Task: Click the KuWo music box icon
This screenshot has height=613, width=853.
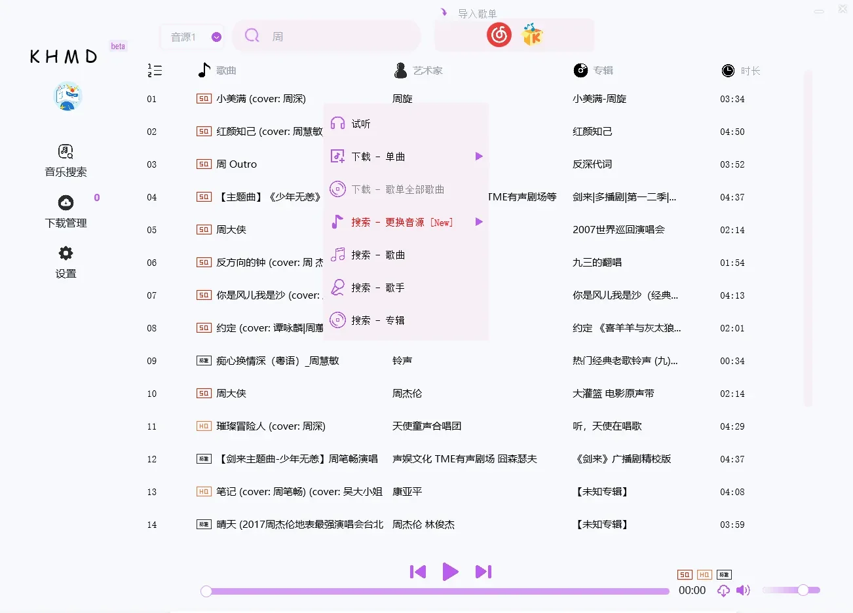Action: point(531,35)
